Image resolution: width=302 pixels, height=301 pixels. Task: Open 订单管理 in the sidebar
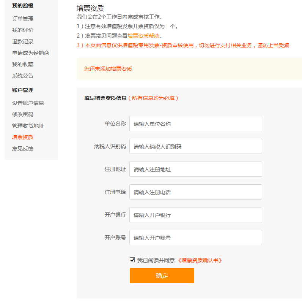pos(23,19)
